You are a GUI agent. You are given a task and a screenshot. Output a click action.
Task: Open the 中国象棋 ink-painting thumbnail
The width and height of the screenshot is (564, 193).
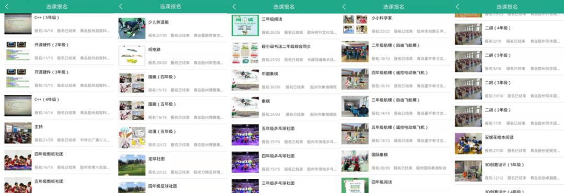(x=245, y=80)
